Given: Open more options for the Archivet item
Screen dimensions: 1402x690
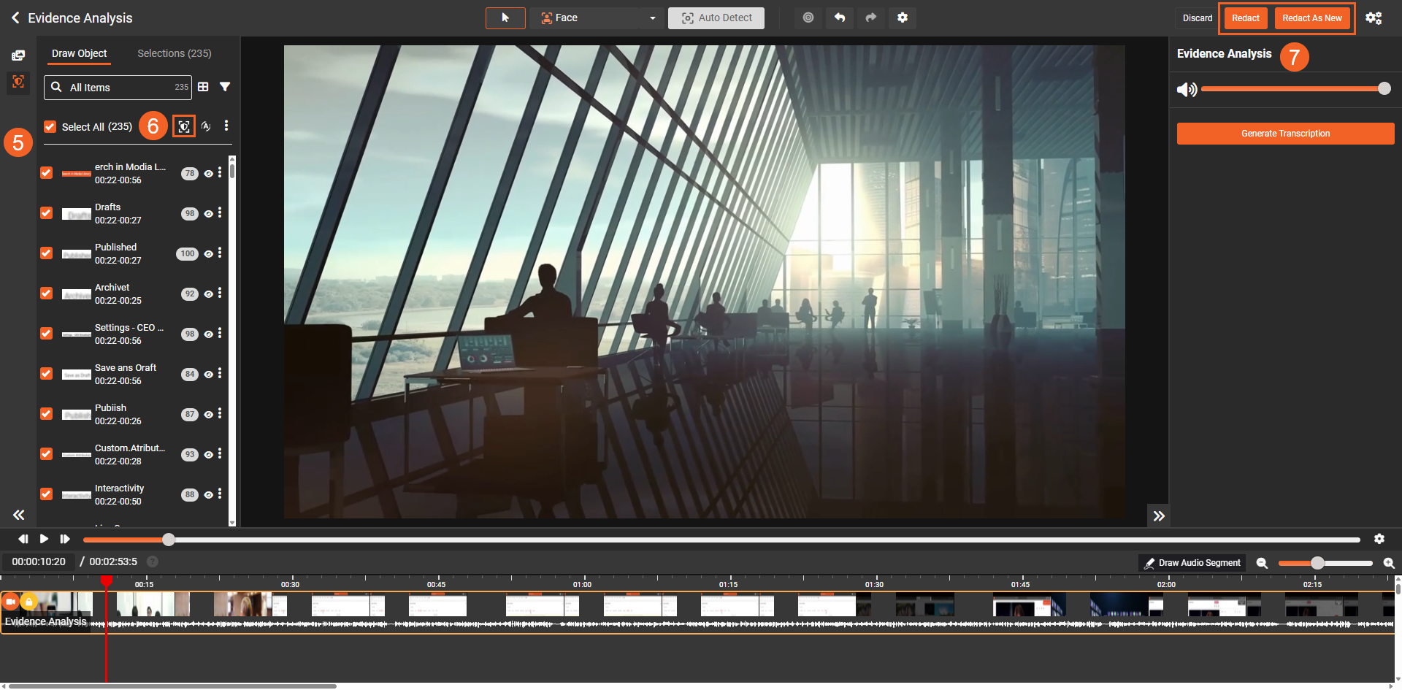Looking at the screenshot, I should point(220,294).
